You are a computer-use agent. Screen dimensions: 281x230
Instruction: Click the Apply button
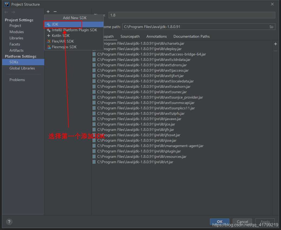tap(265, 222)
